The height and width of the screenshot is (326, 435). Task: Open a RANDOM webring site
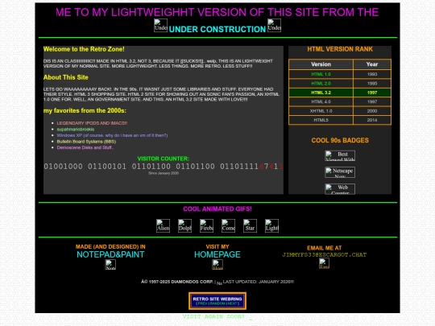pyautogui.click(x=217, y=303)
